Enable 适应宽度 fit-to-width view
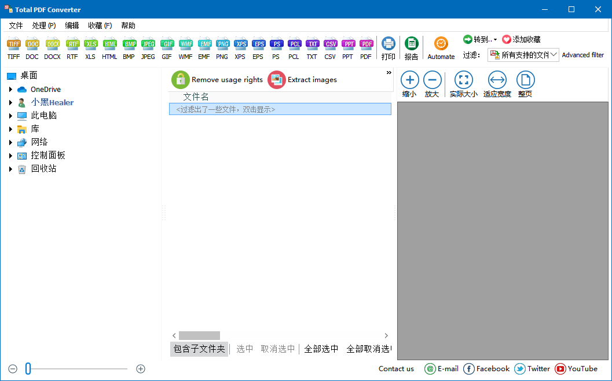 pyautogui.click(x=497, y=80)
